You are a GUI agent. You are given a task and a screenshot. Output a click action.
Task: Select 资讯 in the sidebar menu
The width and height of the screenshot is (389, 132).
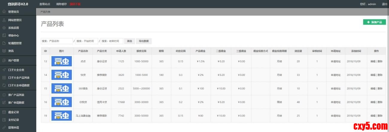[x=11, y=51]
